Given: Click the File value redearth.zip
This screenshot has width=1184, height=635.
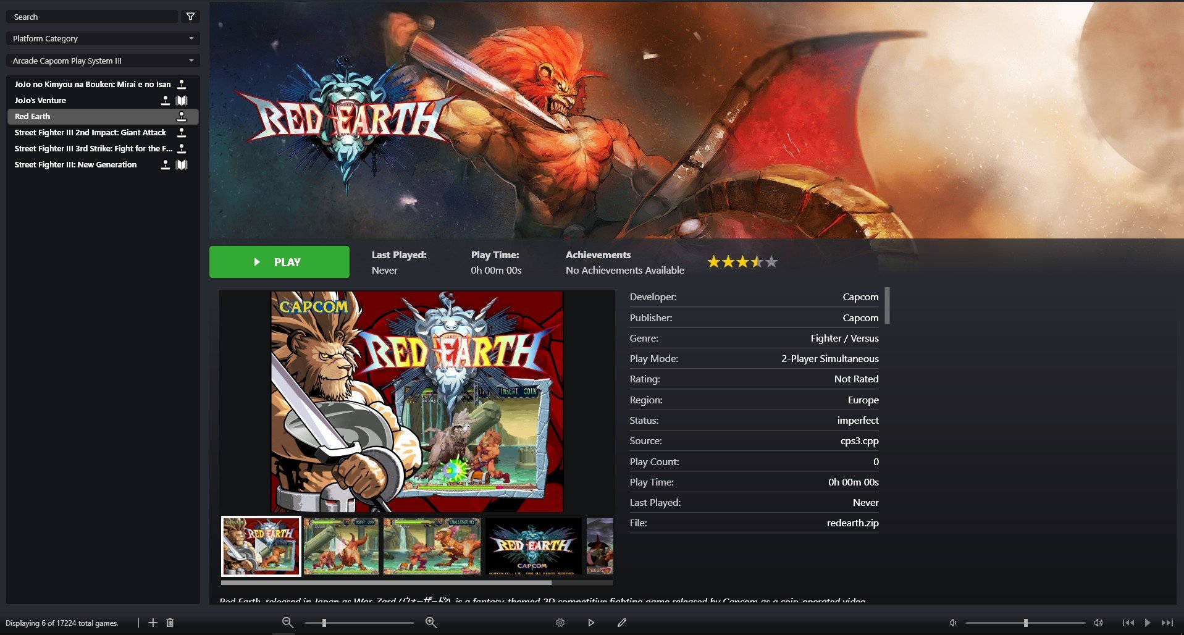Looking at the screenshot, I should point(852,523).
